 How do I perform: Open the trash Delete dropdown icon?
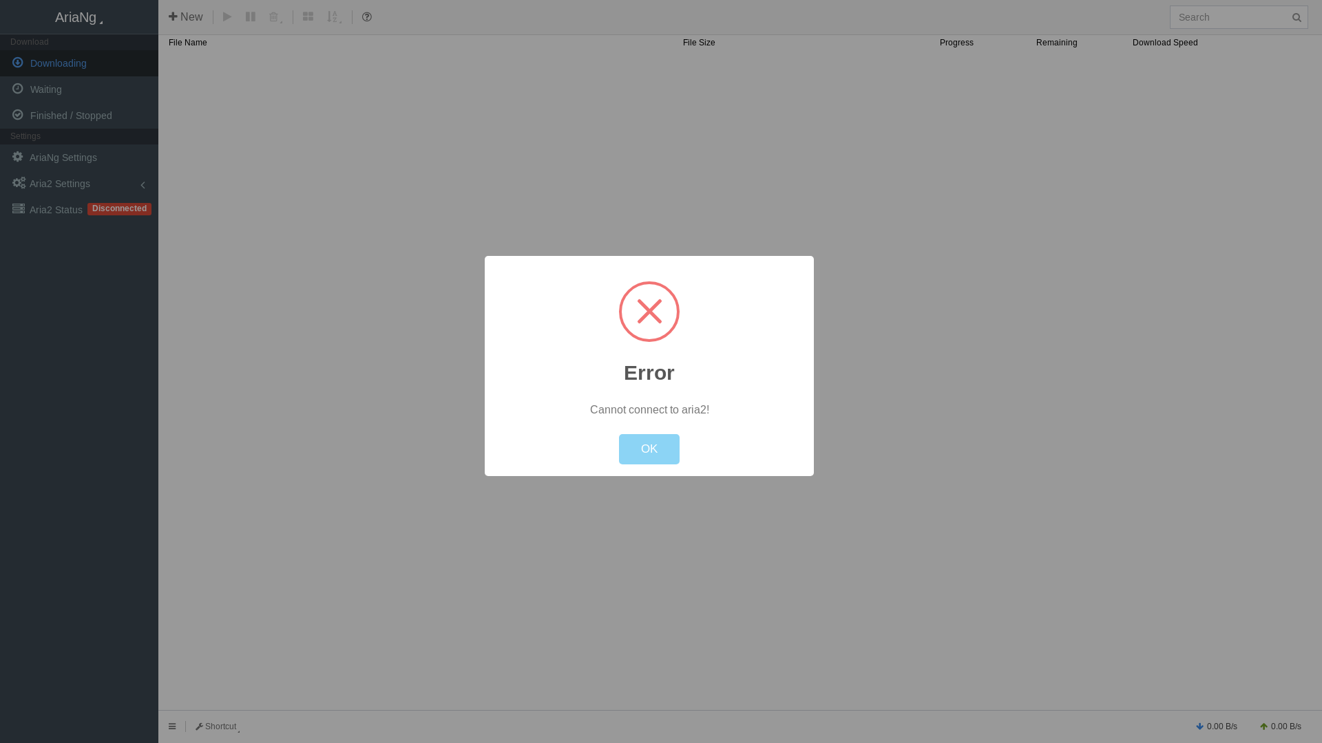276,17
